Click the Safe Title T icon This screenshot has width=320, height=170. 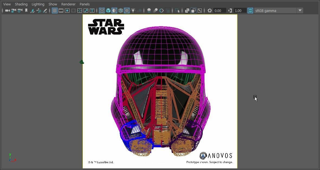click(92, 11)
